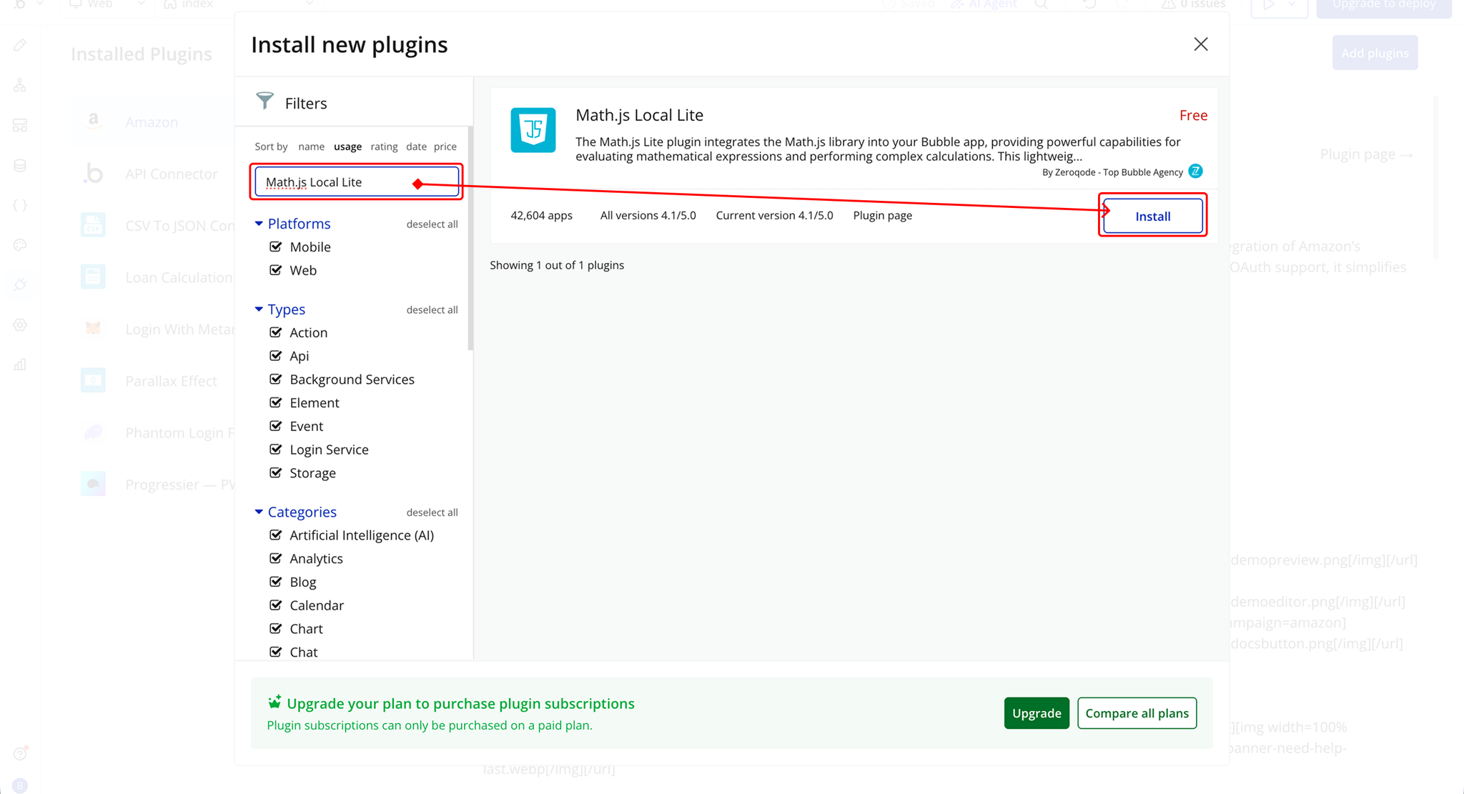Click the Amazon plugin logo icon

(x=93, y=121)
